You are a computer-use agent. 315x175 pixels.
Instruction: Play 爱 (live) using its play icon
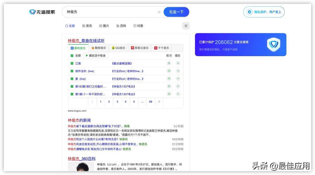tap(178, 79)
